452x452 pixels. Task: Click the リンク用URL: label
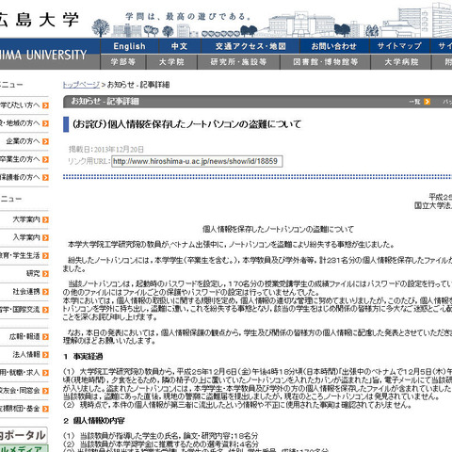click(89, 161)
